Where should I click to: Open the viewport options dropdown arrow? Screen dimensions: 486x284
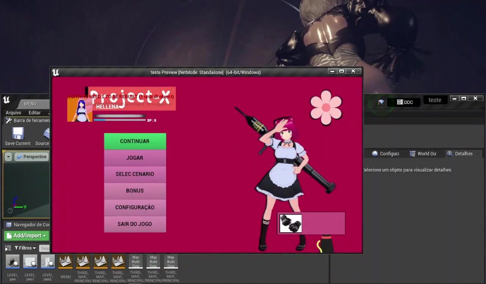coord(8,157)
